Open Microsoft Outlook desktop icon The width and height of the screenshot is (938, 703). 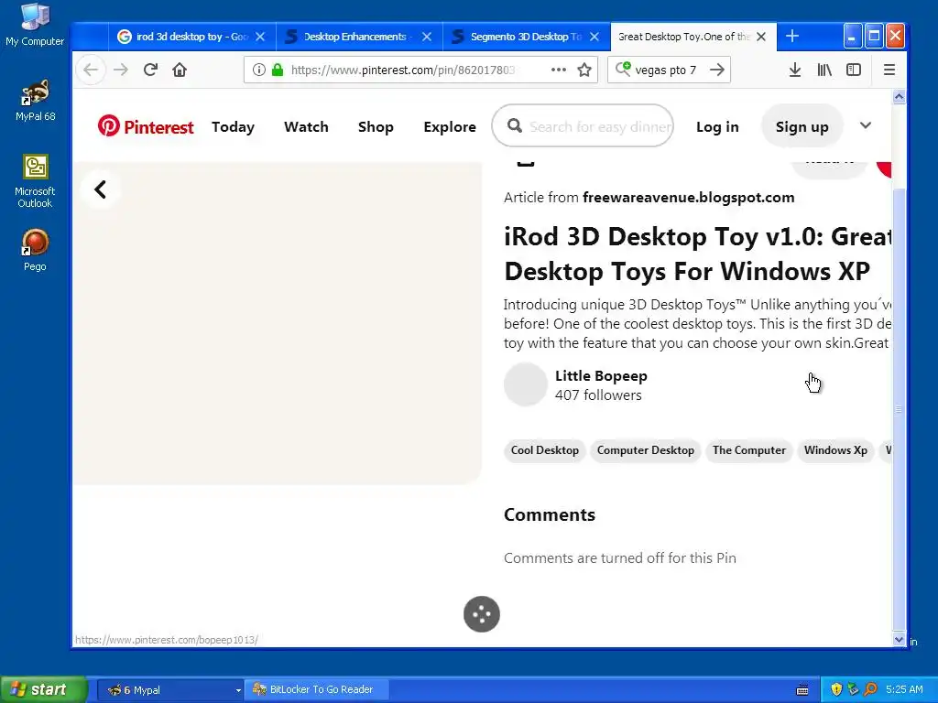point(35,181)
